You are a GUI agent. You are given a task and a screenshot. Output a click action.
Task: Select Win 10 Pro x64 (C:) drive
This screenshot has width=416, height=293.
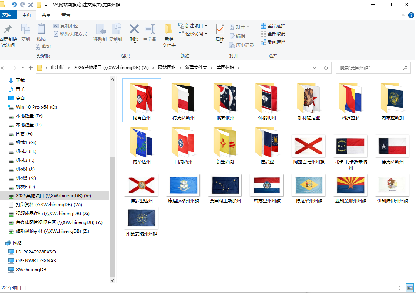[x=36, y=107]
